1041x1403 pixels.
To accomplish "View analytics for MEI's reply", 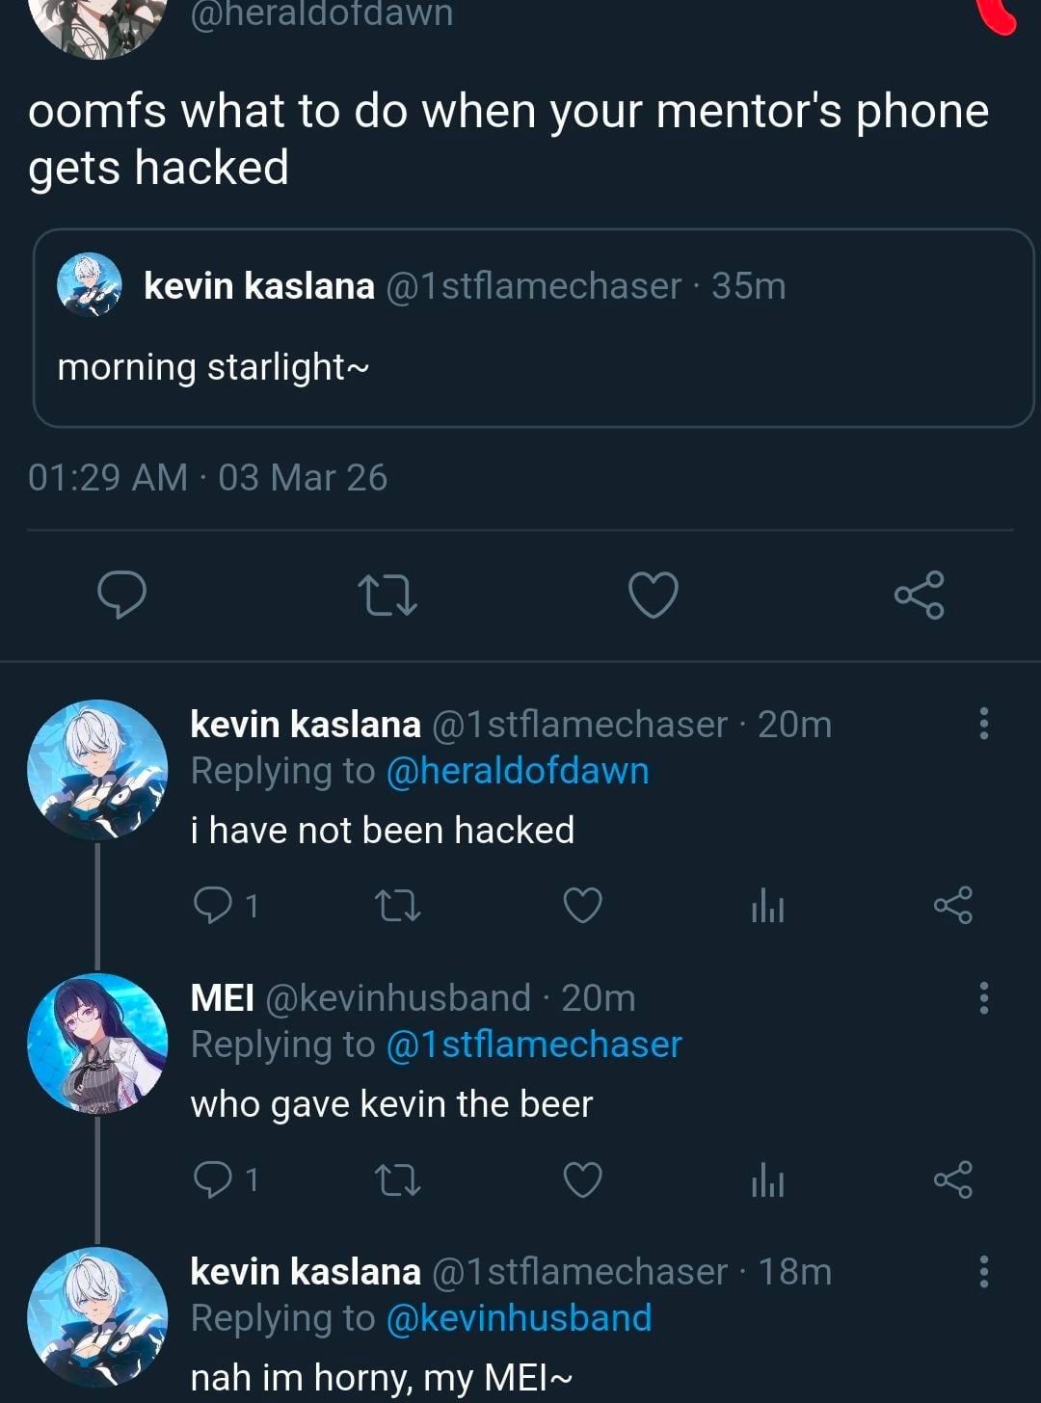I will 767,1180.
